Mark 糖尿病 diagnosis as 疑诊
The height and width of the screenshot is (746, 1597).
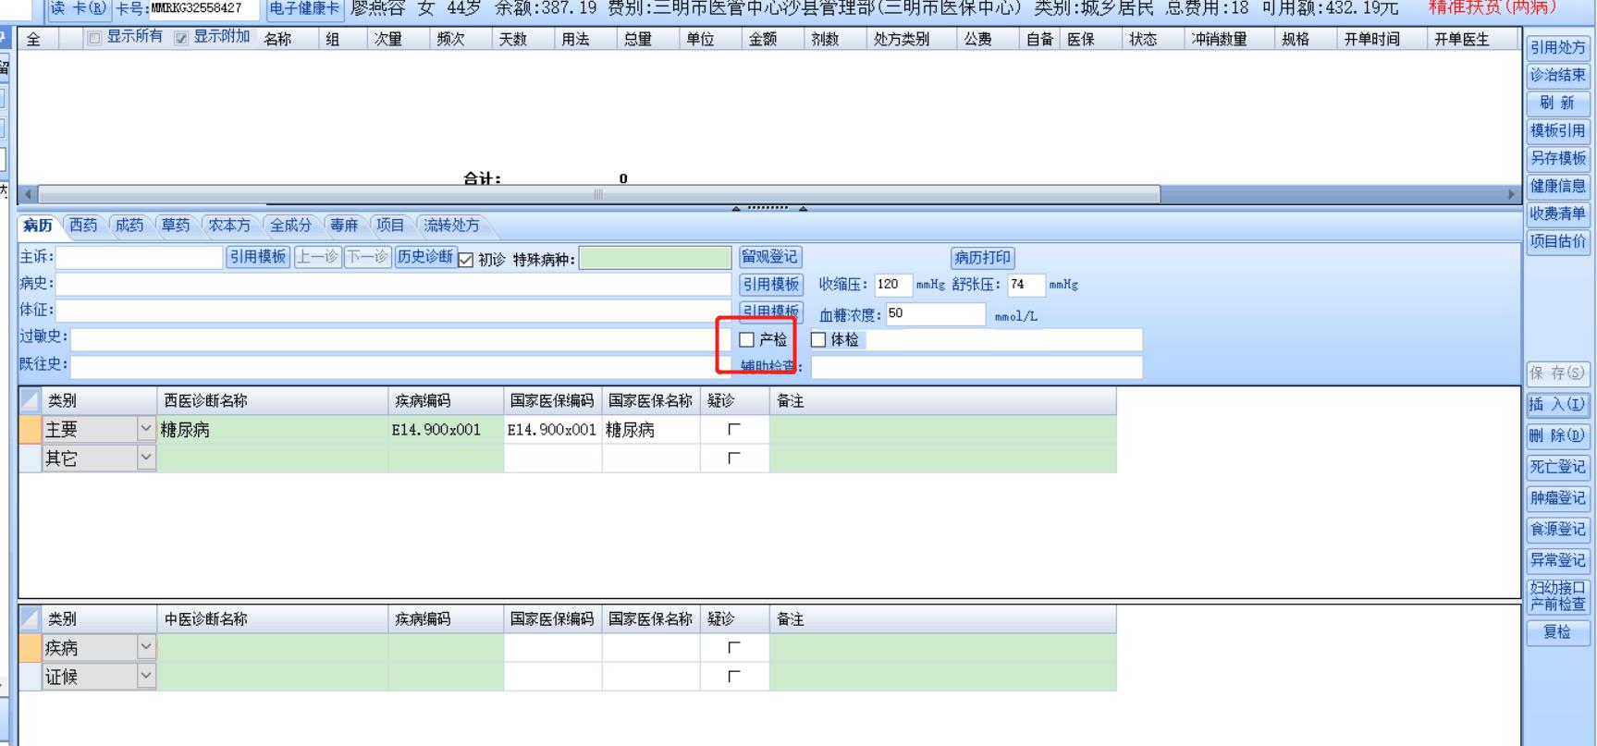[x=734, y=430]
